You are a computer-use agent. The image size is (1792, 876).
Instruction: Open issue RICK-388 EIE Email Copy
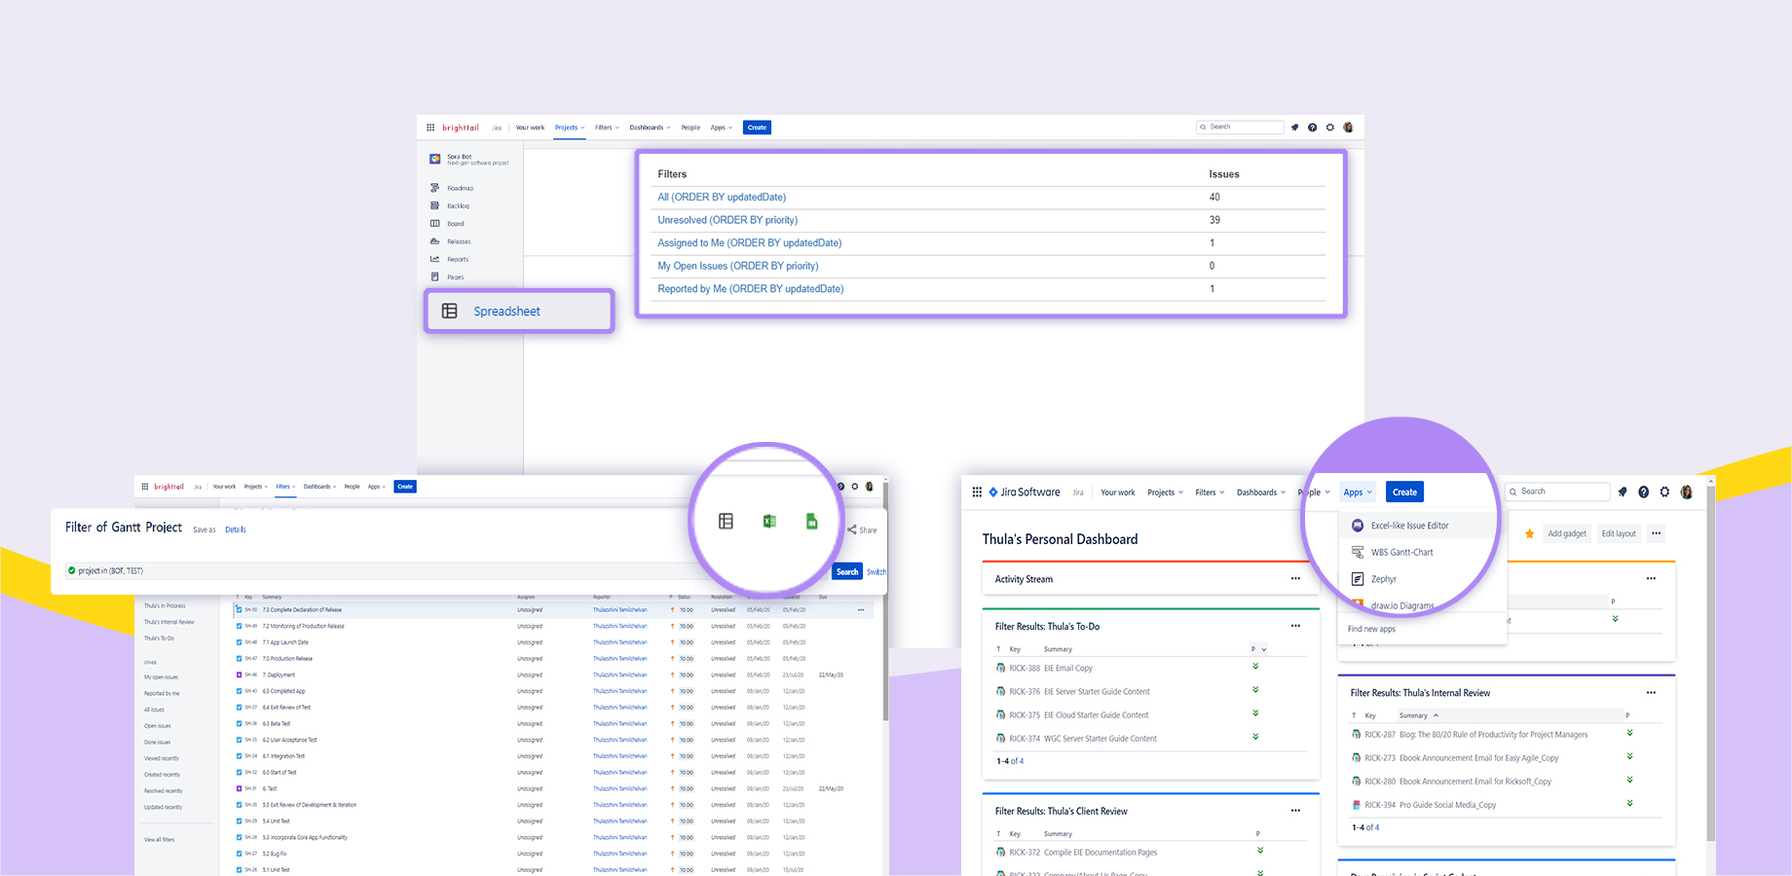coord(1050,669)
